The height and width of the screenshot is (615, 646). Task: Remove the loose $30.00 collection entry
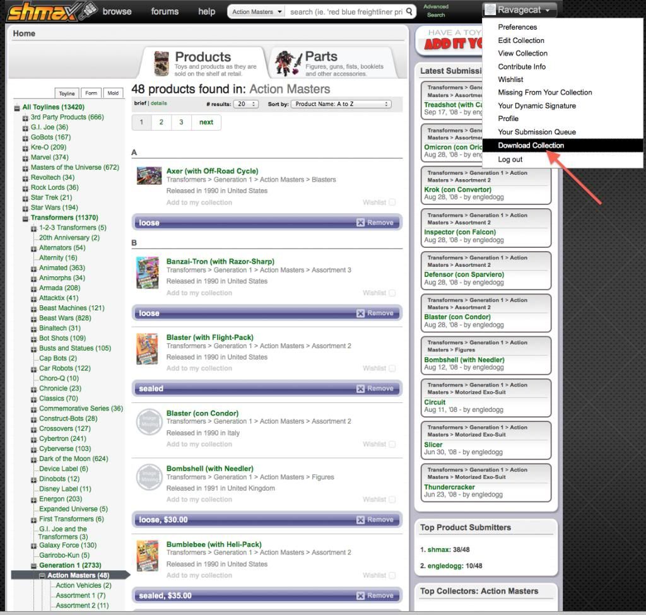[375, 520]
